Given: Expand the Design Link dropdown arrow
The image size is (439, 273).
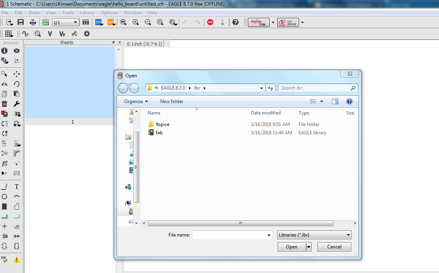Looking at the screenshot, I should [x=273, y=23].
